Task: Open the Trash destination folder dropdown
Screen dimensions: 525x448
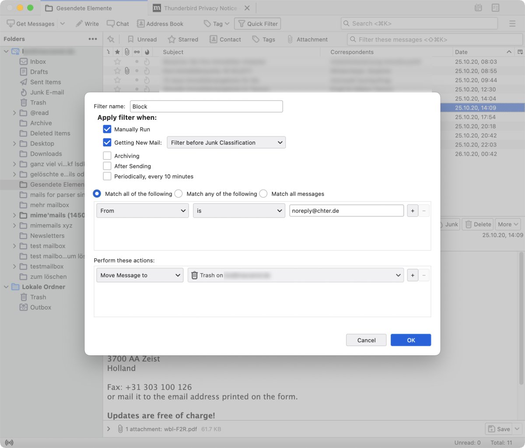Action: tap(296, 275)
